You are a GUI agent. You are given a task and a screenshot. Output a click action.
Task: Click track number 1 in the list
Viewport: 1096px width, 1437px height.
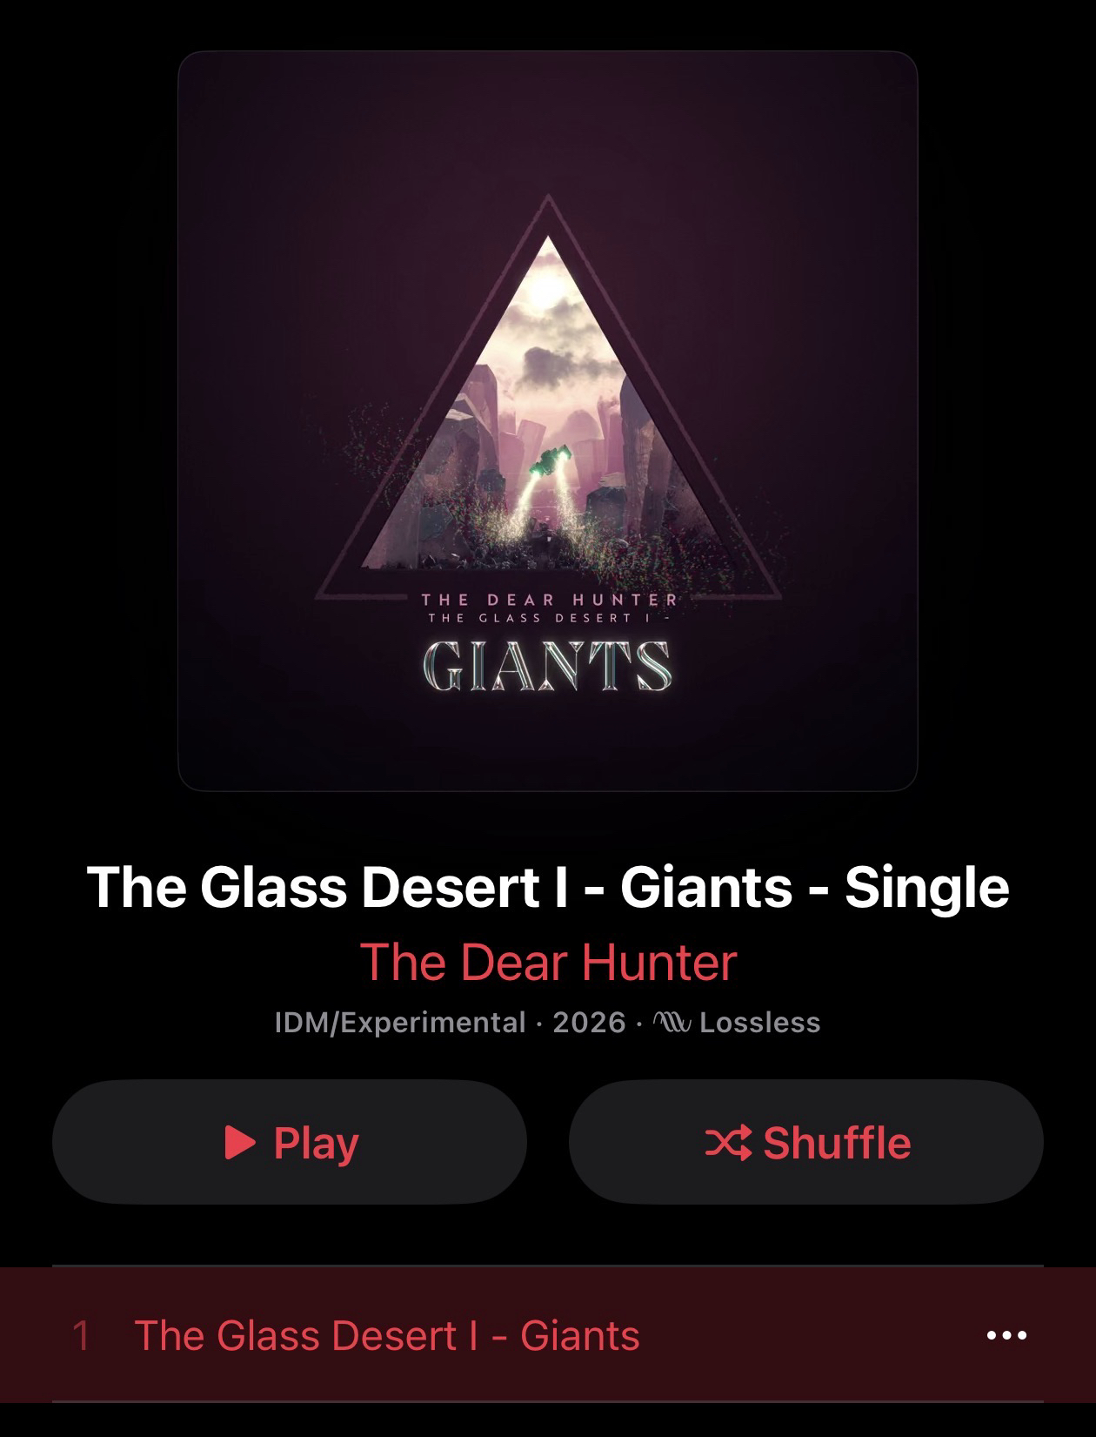click(81, 1335)
